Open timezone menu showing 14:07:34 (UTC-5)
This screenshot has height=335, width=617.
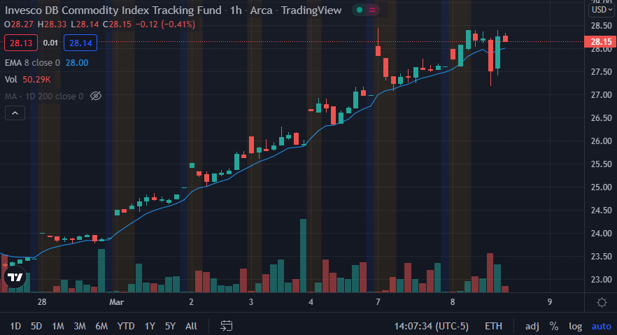[431, 326]
